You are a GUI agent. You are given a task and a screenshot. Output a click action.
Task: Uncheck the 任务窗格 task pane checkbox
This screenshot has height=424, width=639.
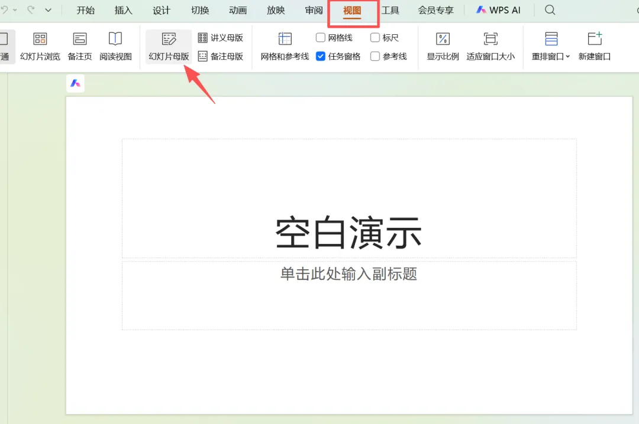pos(321,56)
